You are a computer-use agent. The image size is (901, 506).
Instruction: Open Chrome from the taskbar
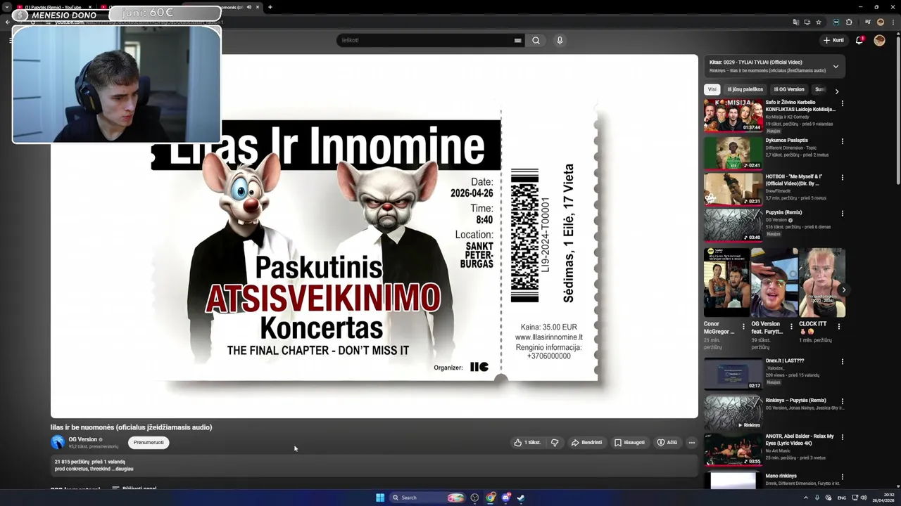tap(491, 498)
